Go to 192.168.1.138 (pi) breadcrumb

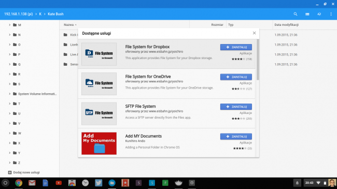pos(19,14)
